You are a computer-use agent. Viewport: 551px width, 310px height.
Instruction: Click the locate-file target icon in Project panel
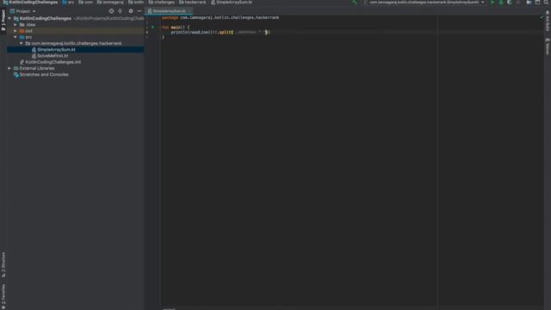tap(111, 11)
